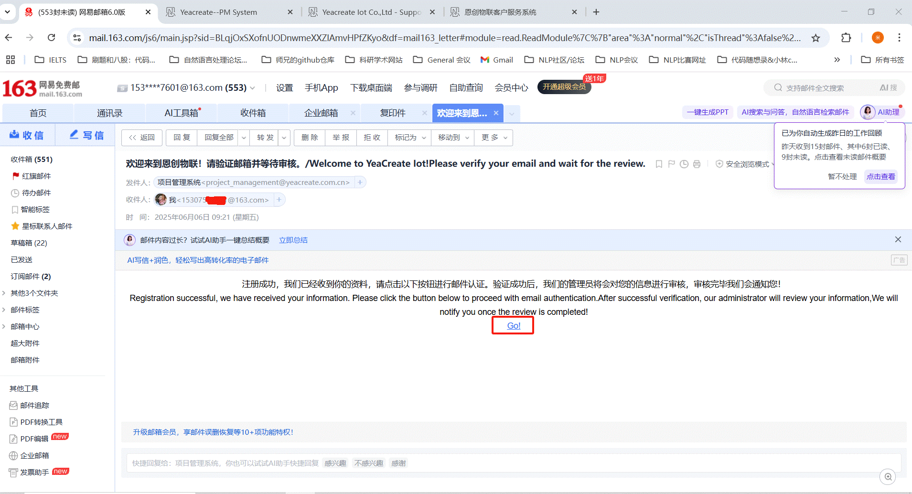Click the print icon beside the subject
Viewport: 912px width, 494px height.
[x=697, y=164]
